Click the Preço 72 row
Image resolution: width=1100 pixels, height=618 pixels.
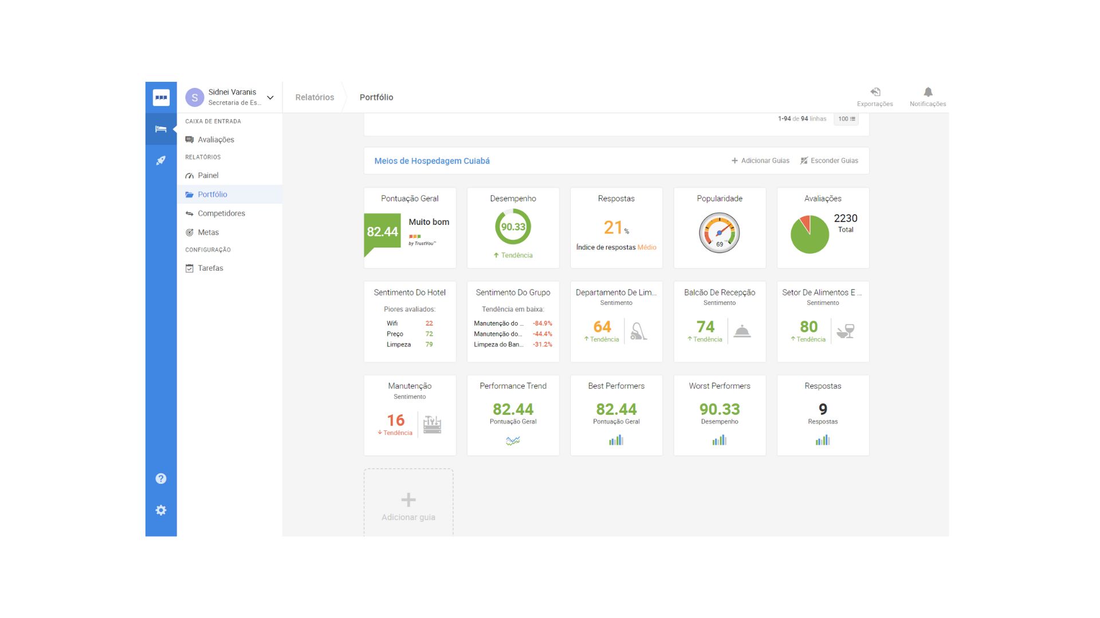pos(410,334)
